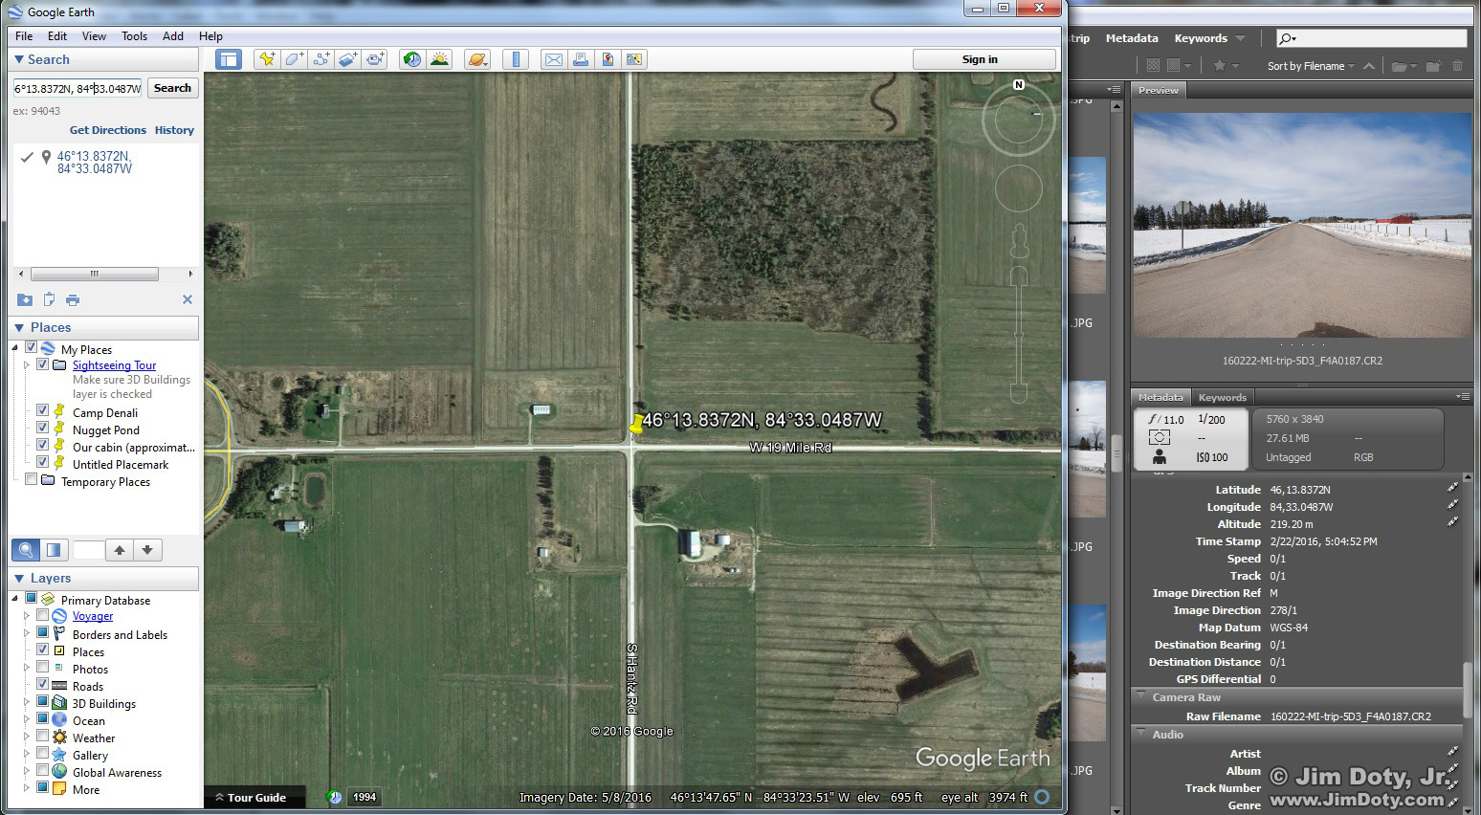This screenshot has height=815, width=1481.
Task: Record a tour with the camera icon
Action: tap(375, 59)
